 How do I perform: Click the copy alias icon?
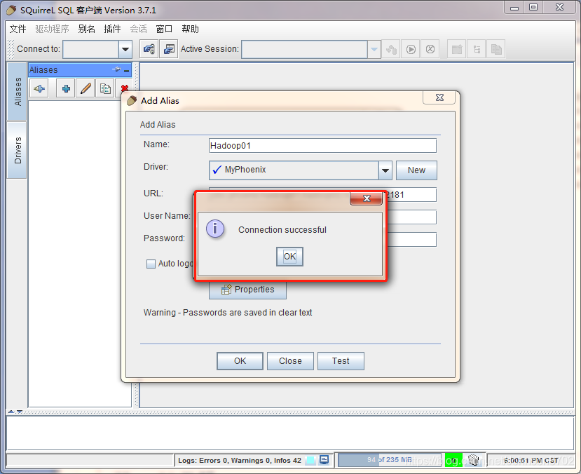point(105,88)
